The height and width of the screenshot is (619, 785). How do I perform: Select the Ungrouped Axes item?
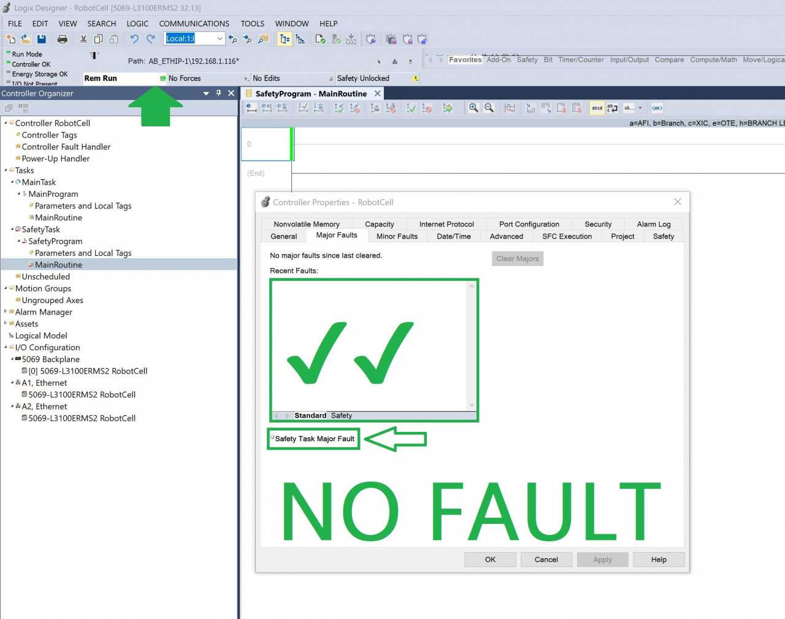(x=52, y=300)
